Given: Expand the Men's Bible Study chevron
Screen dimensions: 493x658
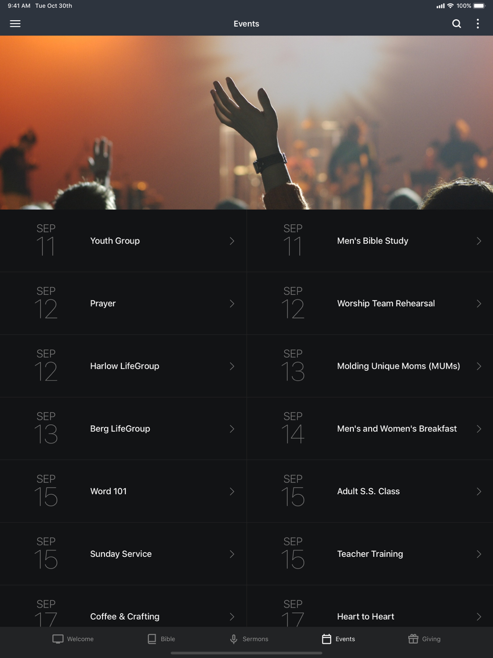Looking at the screenshot, I should tap(479, 241).
